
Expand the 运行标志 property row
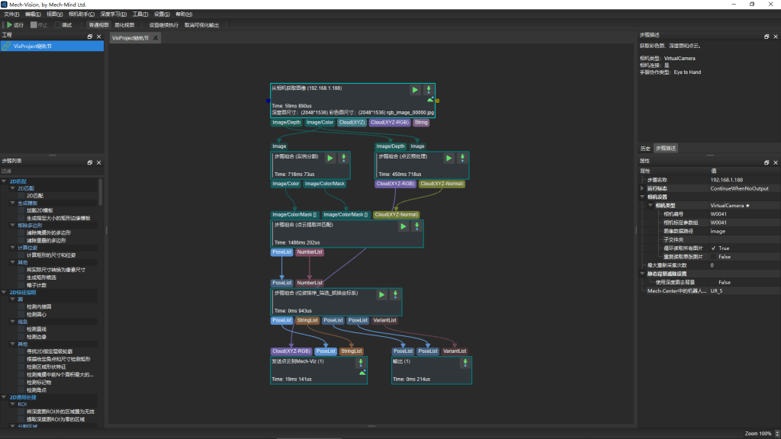[x=641, y=188]
